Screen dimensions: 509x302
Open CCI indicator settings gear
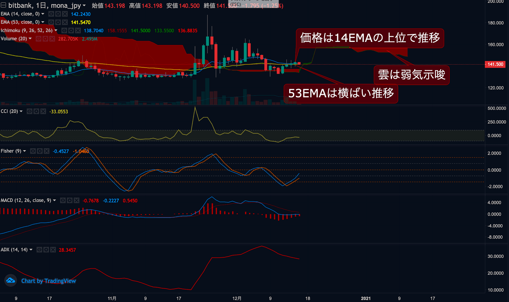(x=36, y=111)
